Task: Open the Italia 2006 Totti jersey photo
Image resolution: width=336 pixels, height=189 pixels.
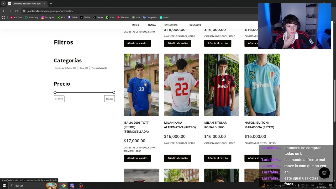Action: click(x=141, y=85)
